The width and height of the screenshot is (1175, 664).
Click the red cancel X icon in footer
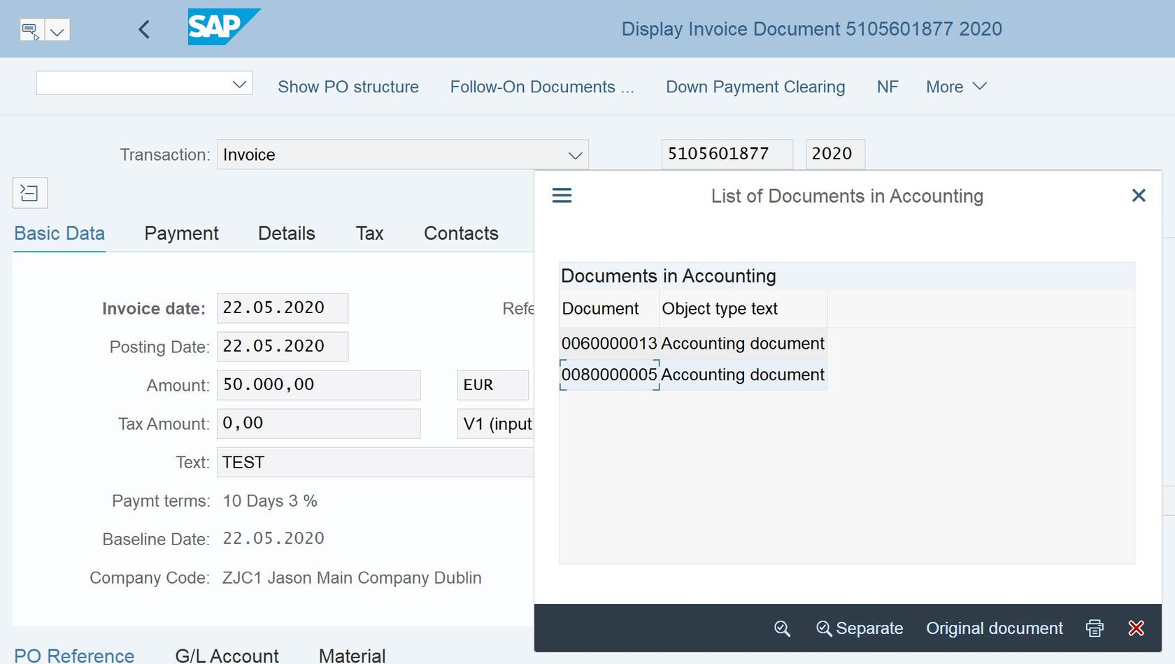(1137, 628)
